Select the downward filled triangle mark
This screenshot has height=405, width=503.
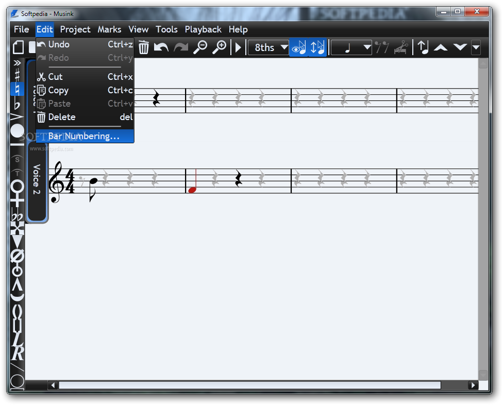[x=18, y=242]
